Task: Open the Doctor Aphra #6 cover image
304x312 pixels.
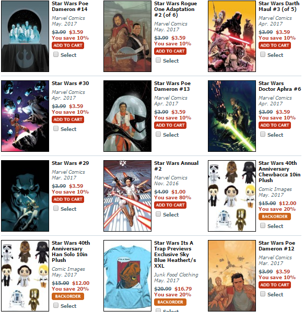Action: pos(232,116)
